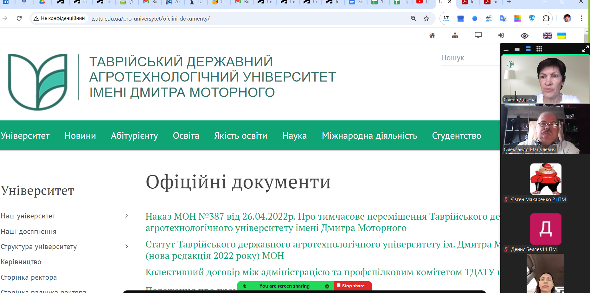Click the red Stop share button
590x293 pixels.
(x=353, y=286)
